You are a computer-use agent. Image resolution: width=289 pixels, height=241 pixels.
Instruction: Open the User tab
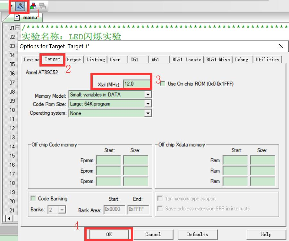click(115, 59)
